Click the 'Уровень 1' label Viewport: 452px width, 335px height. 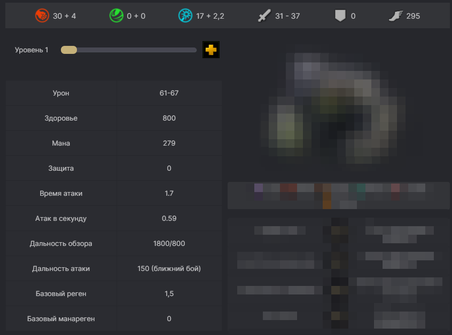point(32,50)
